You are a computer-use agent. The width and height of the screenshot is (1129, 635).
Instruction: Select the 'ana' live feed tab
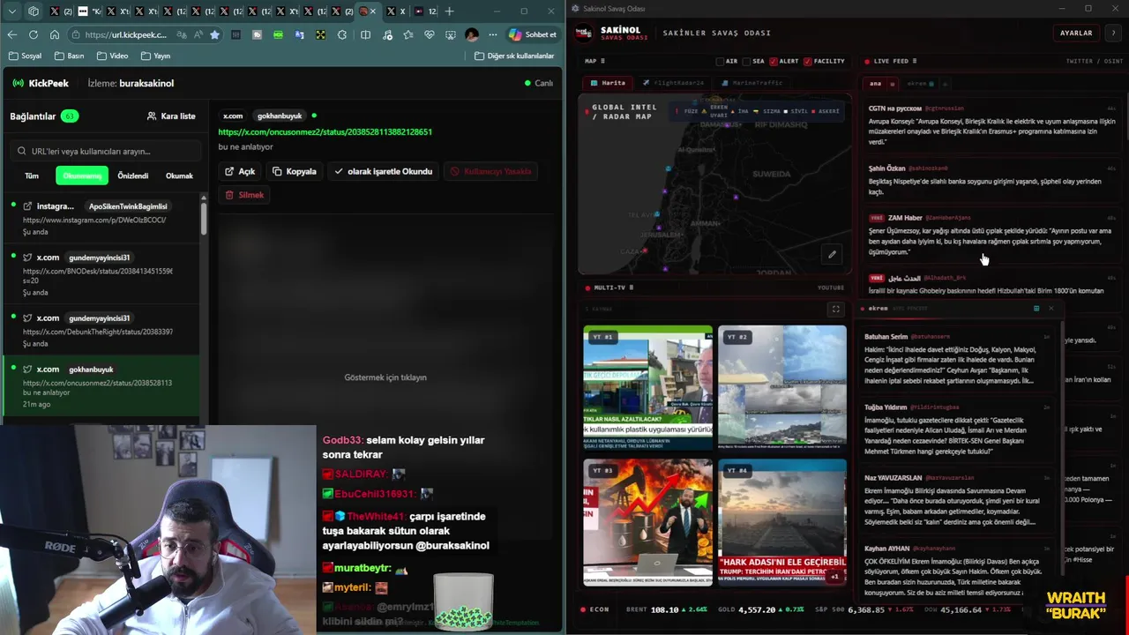point(876,84)
